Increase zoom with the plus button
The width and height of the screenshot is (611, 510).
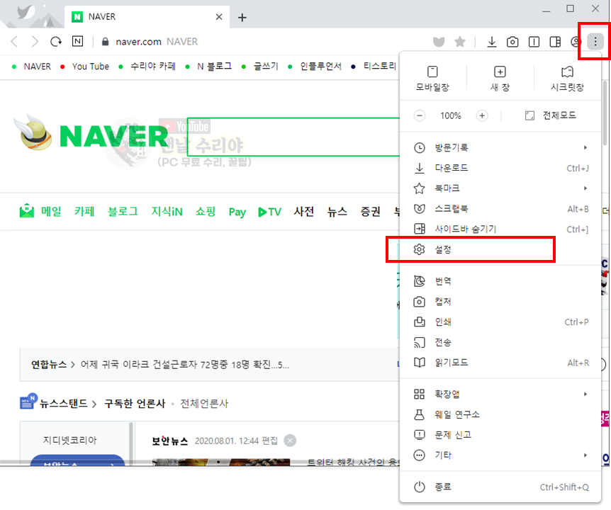click(482, 115)
